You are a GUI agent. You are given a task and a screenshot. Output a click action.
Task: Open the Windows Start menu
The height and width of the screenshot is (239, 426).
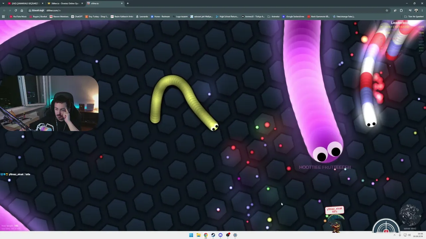(191, 235)
